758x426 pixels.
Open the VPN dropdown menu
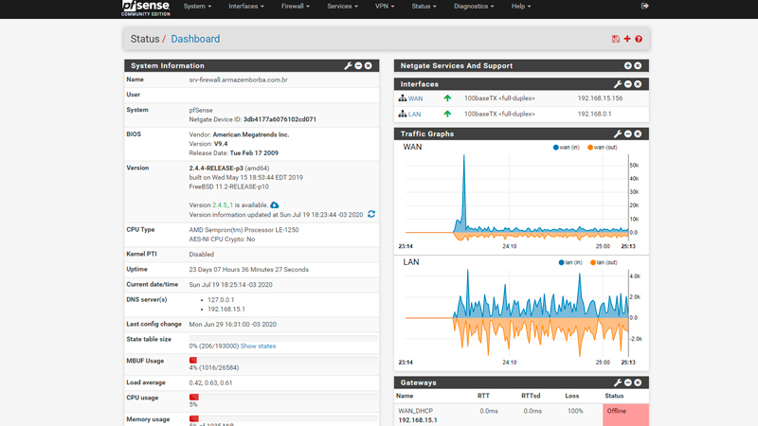[385, 7]
